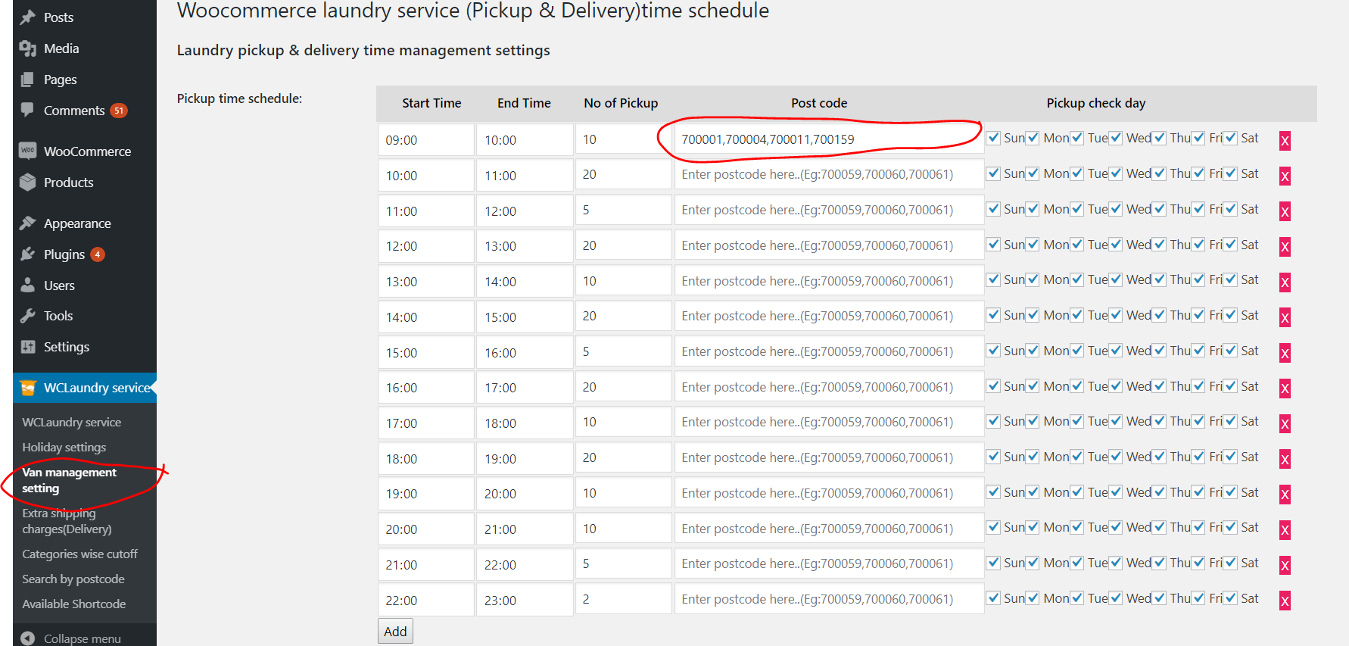Open Search by postcode link
This screenshot has width=1349, height=646.
tap(73, 579)
